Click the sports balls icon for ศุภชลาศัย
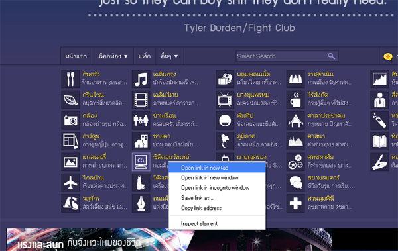Screen dimensions: 398x251 [295, 162]
